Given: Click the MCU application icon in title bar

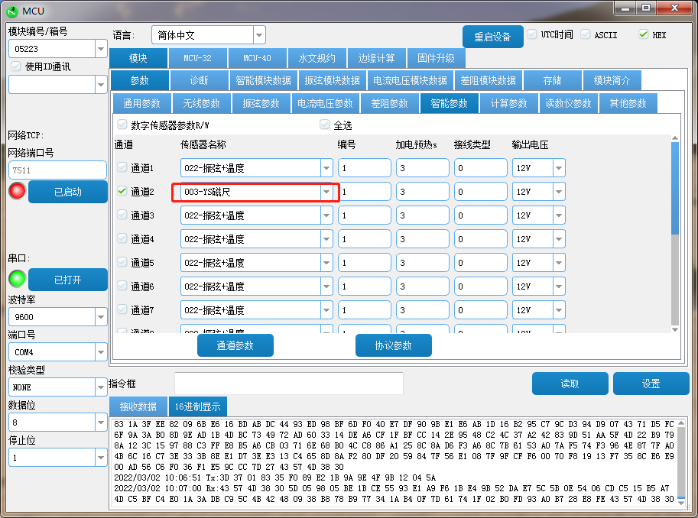Looking at the screenshot, I should (x=11, y=11).
